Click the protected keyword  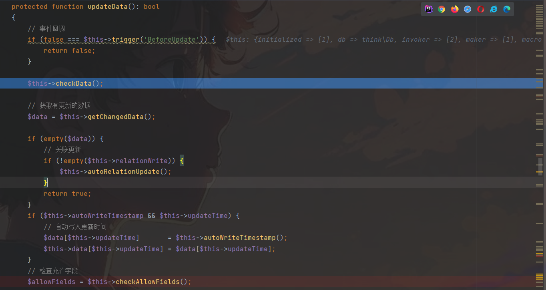[x=30, y=6]
